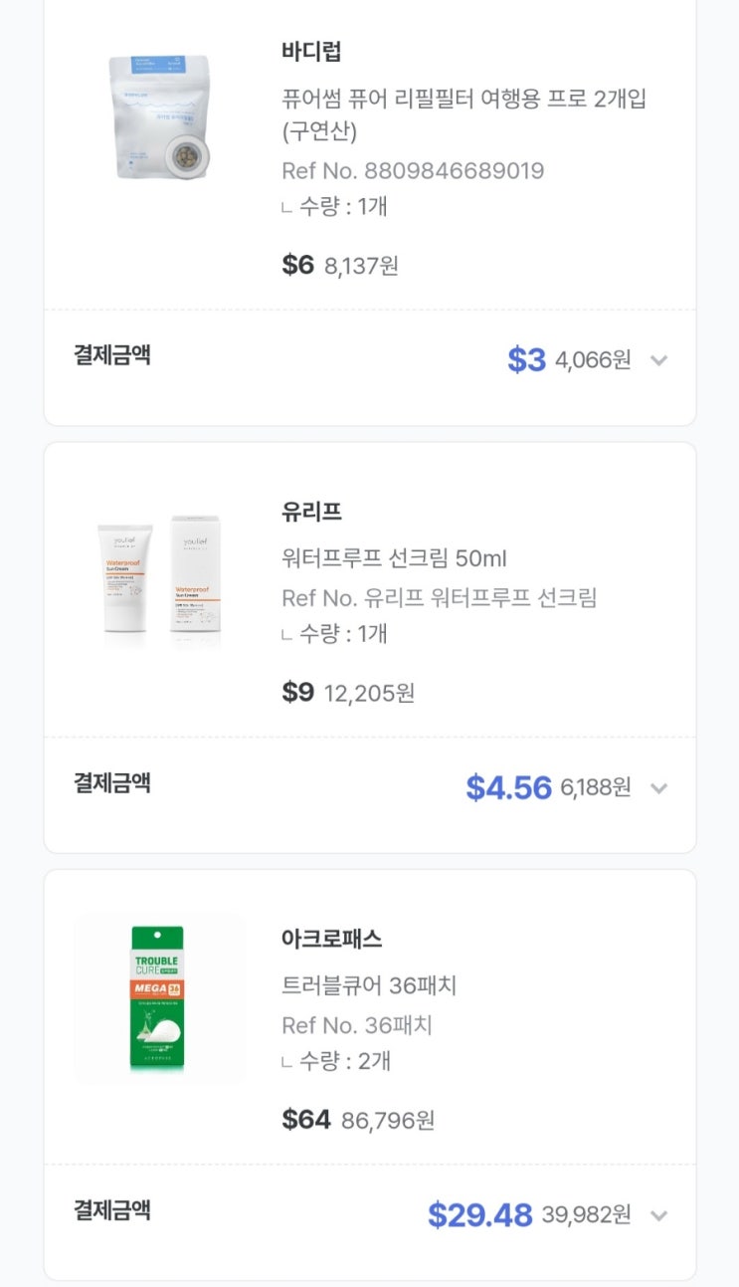The width and height of the screenshot is (739, 1287).
Task: Click the blue $4.56 payment total
Action: pyautogui.click(x=508, y=788)
